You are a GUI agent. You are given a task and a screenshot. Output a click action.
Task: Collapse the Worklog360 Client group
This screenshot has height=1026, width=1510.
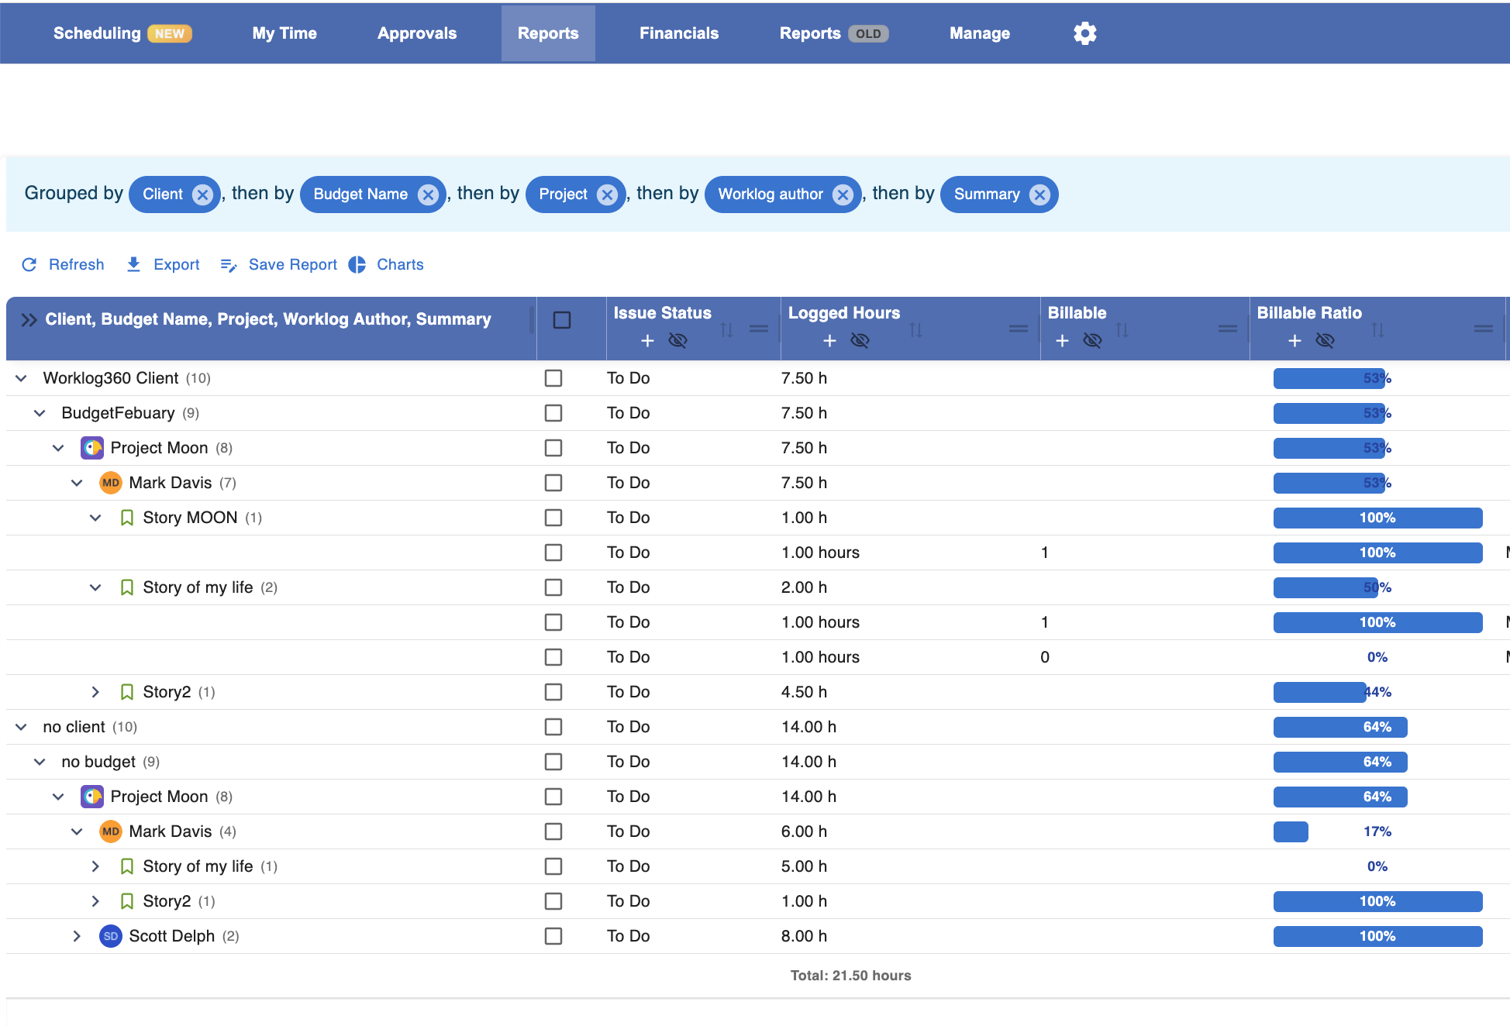[x=22, y=378]
